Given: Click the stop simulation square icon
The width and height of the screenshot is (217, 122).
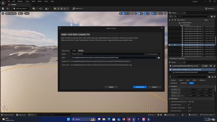Looking at the screenshot, I should [x=62, y=8].
